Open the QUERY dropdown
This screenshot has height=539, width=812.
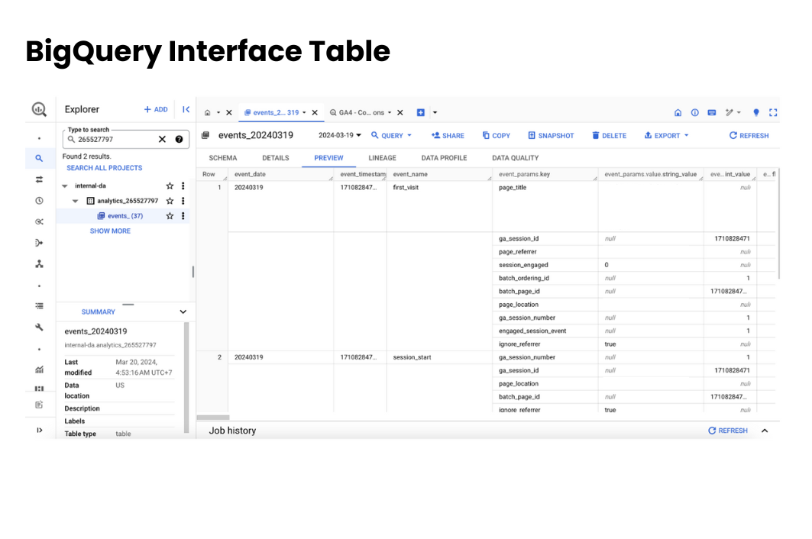point(391,135)
